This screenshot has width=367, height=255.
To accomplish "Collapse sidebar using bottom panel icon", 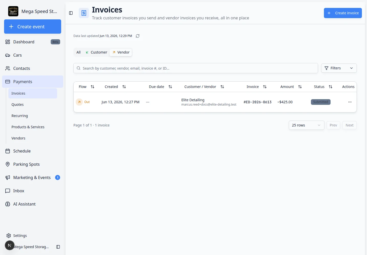I will coord(58,247).
